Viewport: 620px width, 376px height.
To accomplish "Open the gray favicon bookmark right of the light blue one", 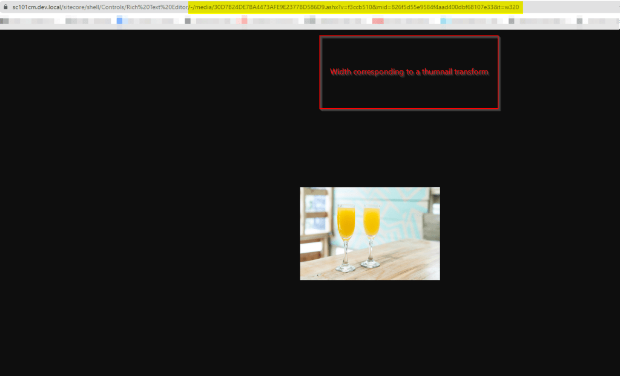I will [512, 21].
